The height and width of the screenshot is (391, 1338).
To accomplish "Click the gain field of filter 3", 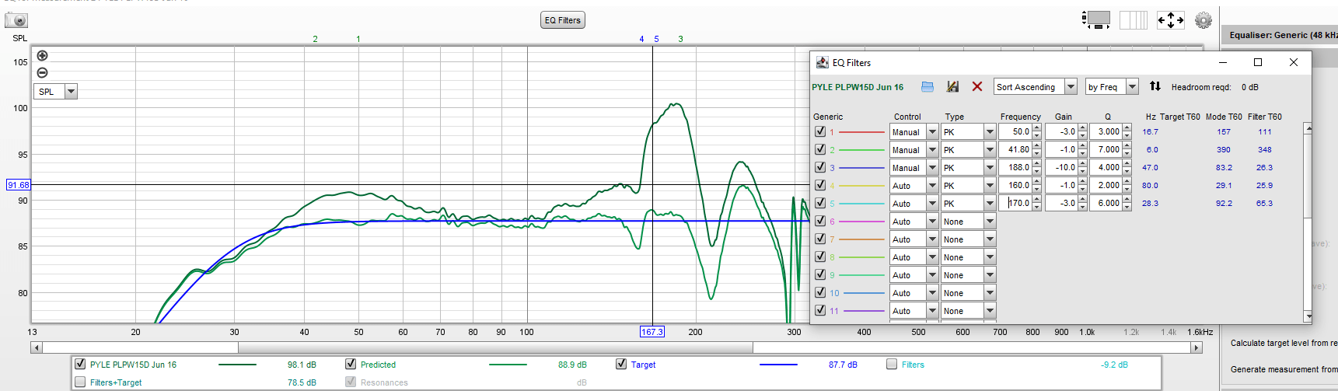I will click(1060, 167).
